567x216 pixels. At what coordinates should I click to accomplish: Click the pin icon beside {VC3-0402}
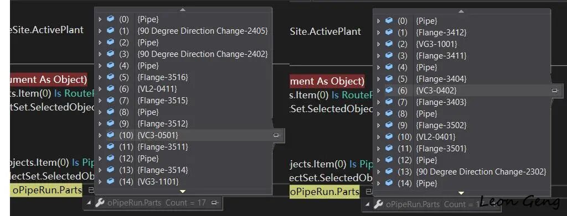pos(555,91)
